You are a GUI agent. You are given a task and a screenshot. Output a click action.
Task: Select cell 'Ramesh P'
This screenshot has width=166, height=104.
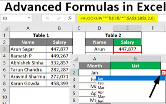[28, 56]
